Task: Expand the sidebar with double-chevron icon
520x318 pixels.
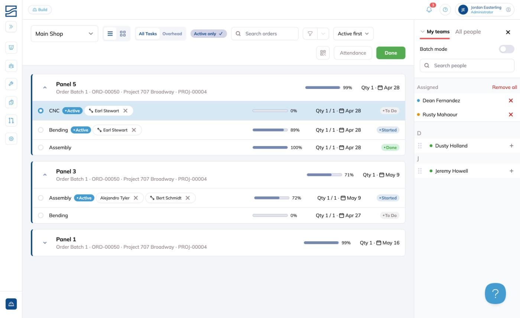Action: (x=11, y=27)
